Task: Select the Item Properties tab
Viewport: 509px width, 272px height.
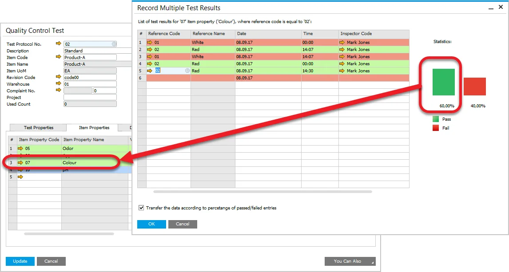Action: pos(94,128)
